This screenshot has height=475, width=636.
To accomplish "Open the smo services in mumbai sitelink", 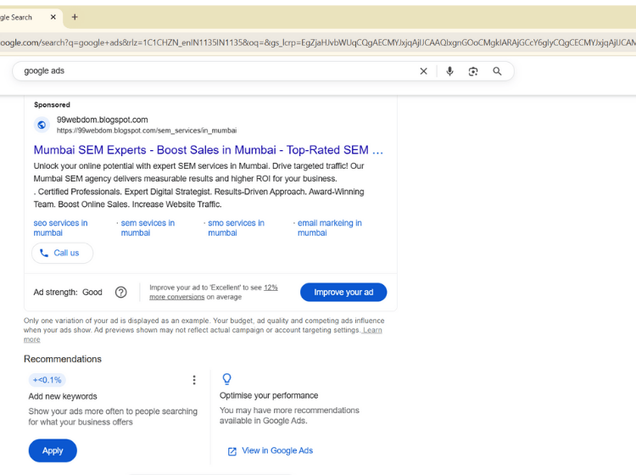I will (x=236, y=228).
